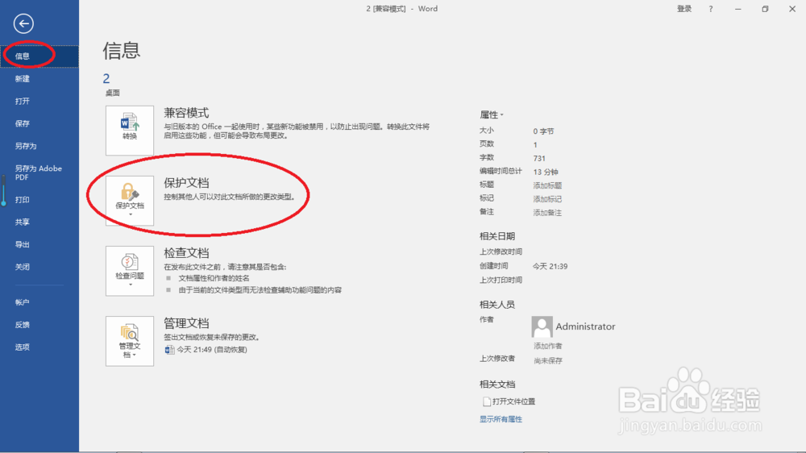
Task: Click the 登录 sign-in link
Action: click(684, 9)
